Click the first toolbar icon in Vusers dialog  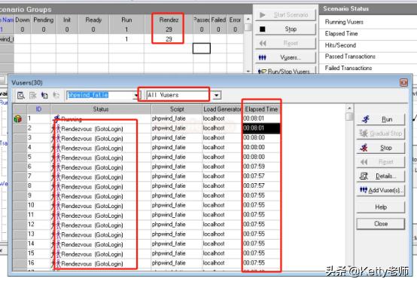pos(21,95)
